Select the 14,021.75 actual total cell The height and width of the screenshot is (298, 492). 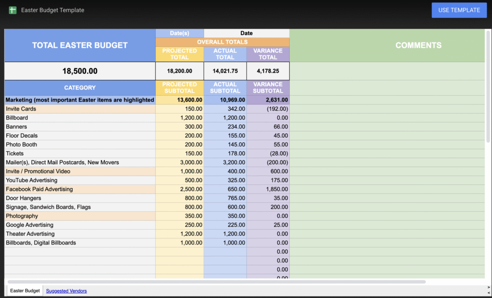[225, 71]
